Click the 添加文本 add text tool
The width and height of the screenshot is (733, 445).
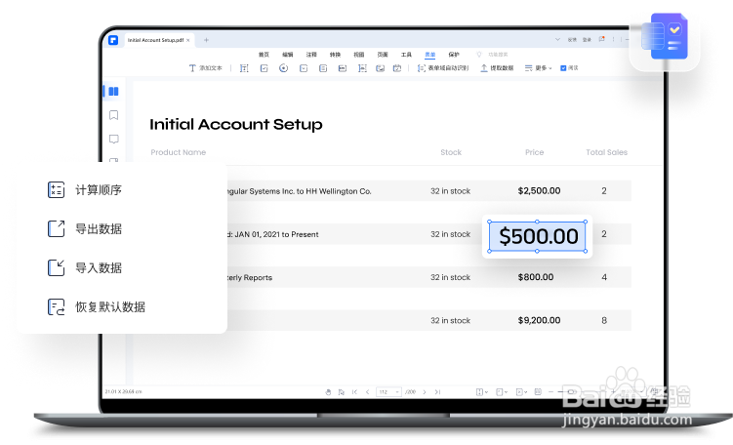[206, 68]
